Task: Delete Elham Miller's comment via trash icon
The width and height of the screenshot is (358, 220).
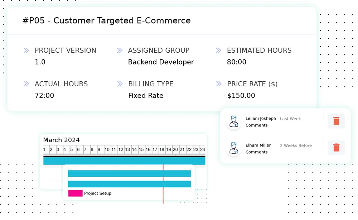Action: click(x=336, y=147)
